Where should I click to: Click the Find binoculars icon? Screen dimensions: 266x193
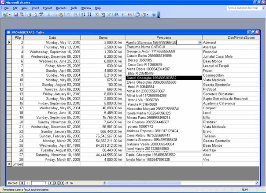pyautogui.click(x=116, y=15)
